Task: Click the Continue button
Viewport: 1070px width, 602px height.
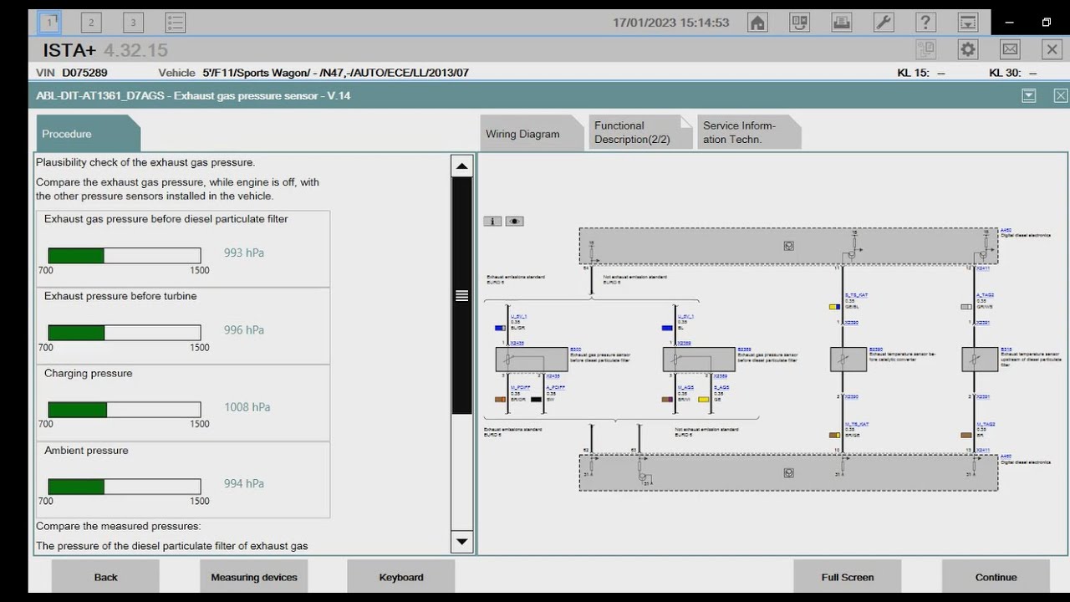Action: (996, 577)
